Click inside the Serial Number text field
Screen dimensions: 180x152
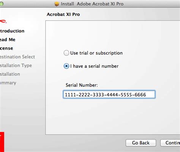[109, 94]
